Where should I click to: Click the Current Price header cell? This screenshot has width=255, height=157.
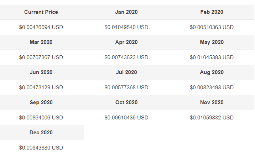(x=41, y=12)
